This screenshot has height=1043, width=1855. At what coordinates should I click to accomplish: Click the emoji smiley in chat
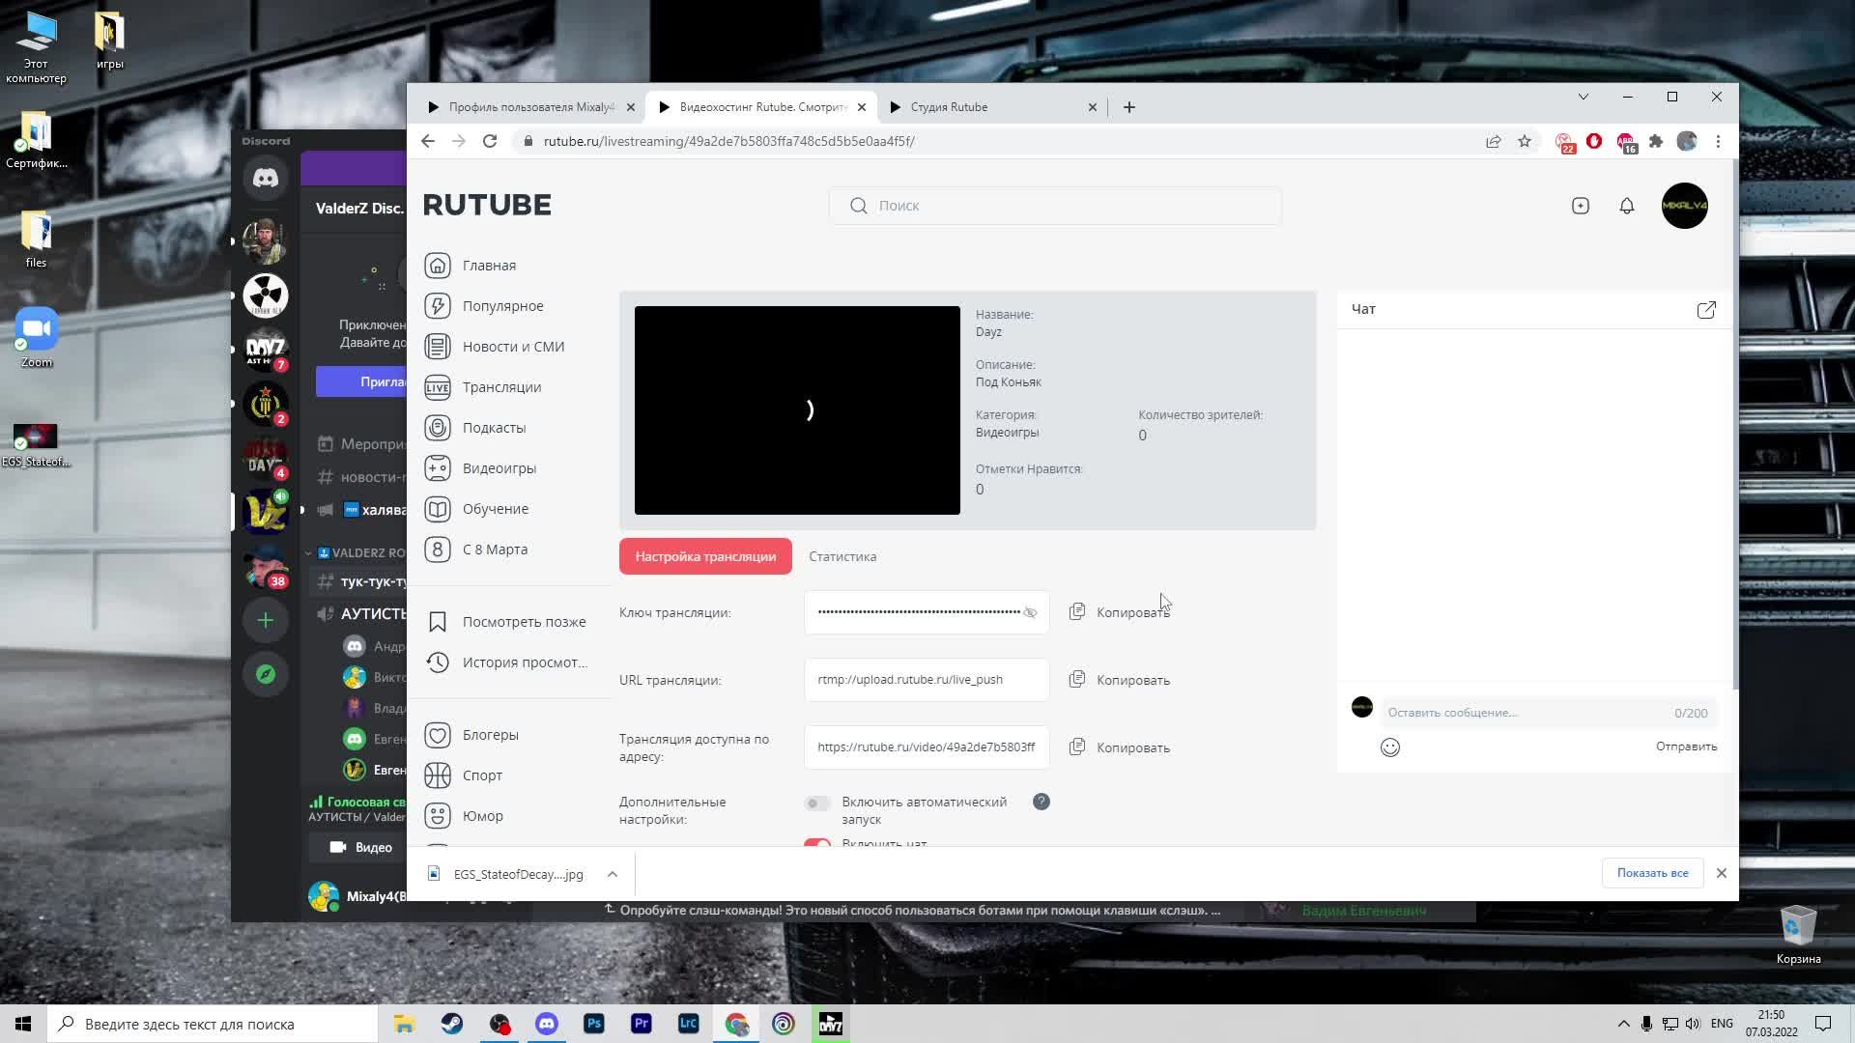(1390, 747)
